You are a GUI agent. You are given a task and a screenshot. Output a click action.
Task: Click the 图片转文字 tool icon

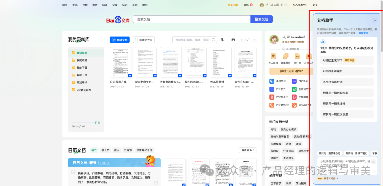[294, 89]
